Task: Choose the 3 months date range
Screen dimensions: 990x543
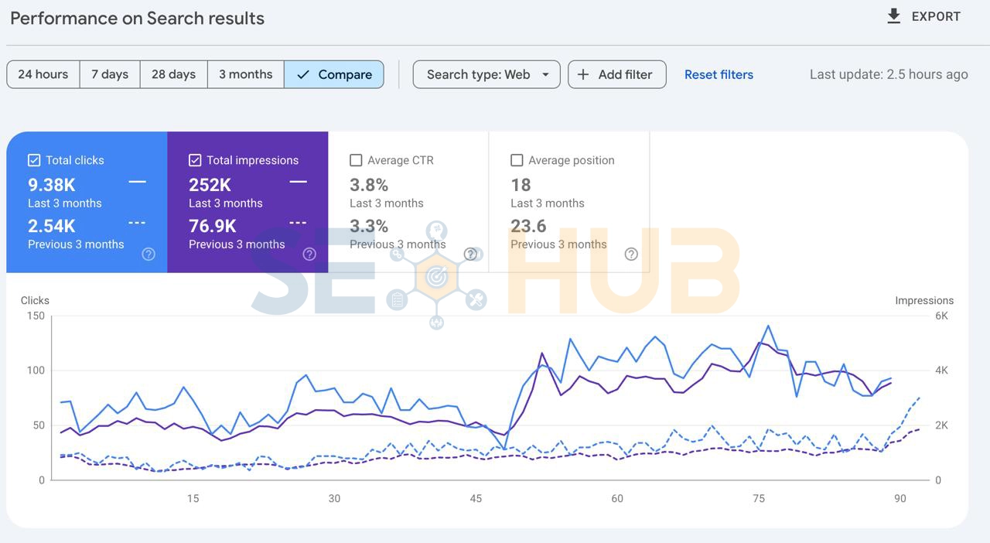Action: point(245,74)
